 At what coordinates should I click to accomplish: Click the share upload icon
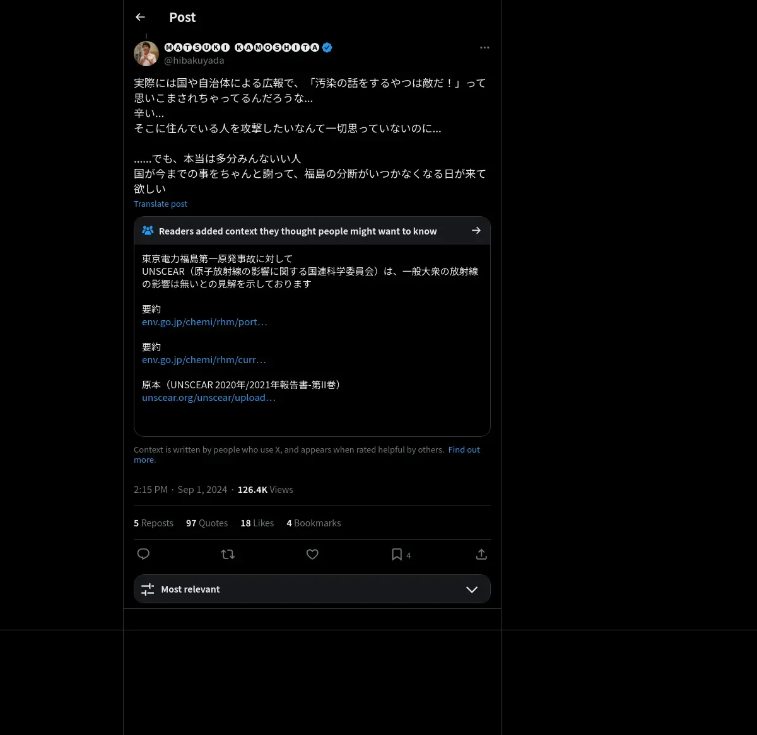click(481, 554)
